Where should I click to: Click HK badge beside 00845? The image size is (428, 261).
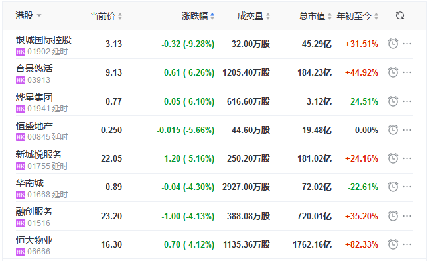[x=21, y=137]
